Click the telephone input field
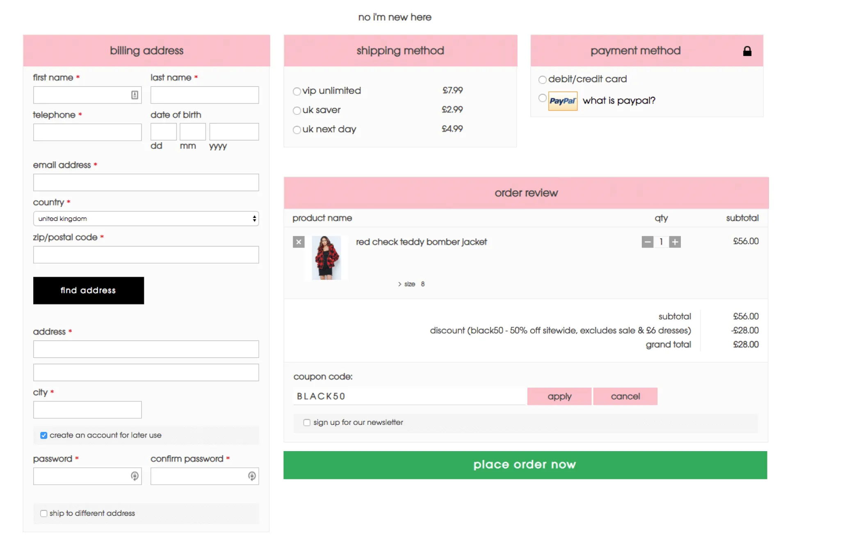The height and width of the screenshot is (538, 867). [x=87, y=132]
